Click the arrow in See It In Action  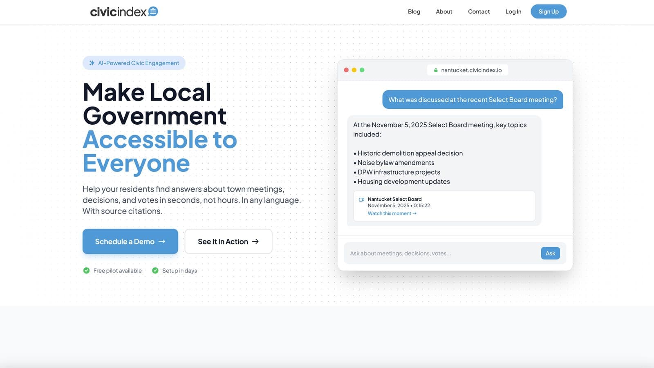pyautogui.click(x=255, y=241)
